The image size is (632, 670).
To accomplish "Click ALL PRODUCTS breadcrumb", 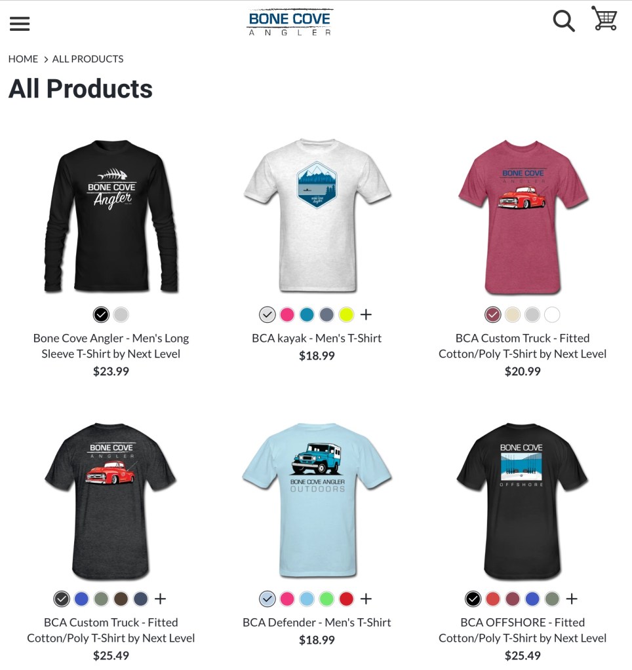I will pyautogui.click(x=88, y=59).
